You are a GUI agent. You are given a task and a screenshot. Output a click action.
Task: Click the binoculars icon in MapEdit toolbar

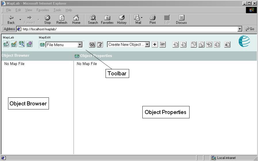tap(92, 44)
